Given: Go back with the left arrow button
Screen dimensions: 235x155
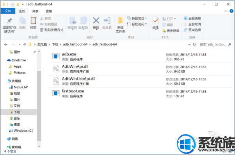Looking at the screenshot, I should 6,44.
